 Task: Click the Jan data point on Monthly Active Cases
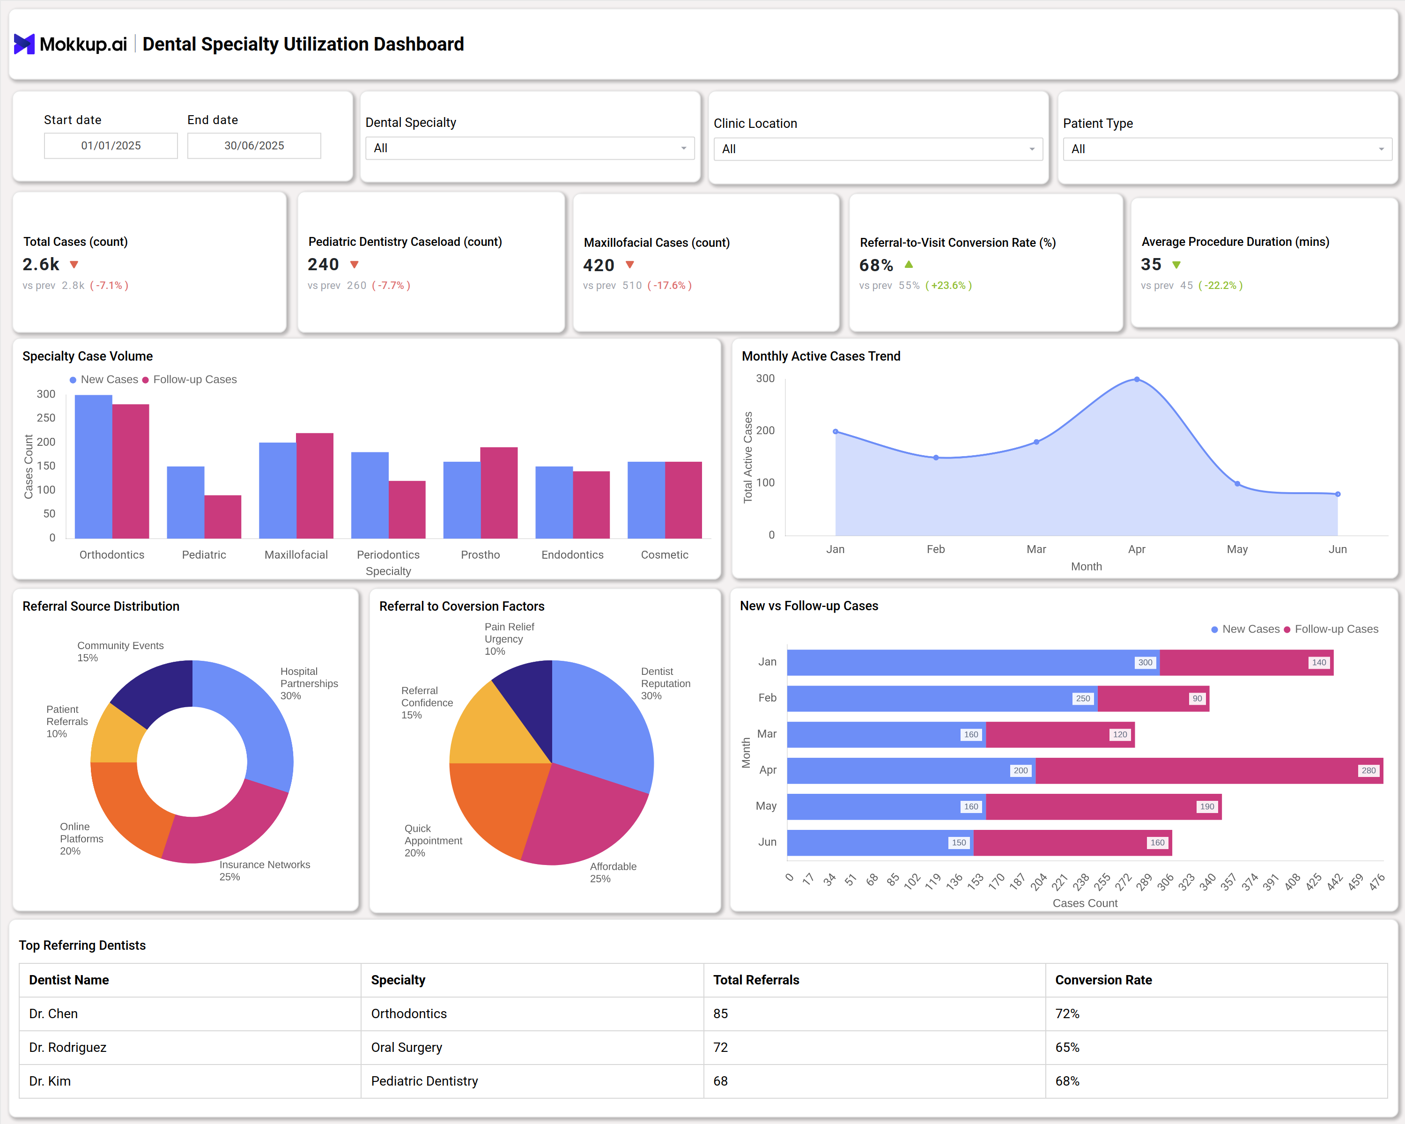[x=836, y=431]
